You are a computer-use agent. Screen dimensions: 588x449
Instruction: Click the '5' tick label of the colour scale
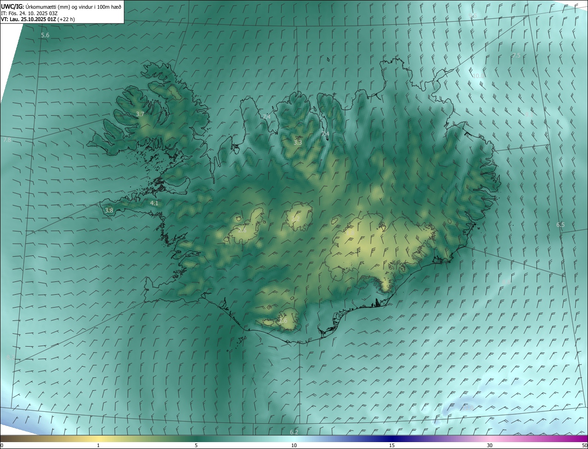tap(196, 445)
